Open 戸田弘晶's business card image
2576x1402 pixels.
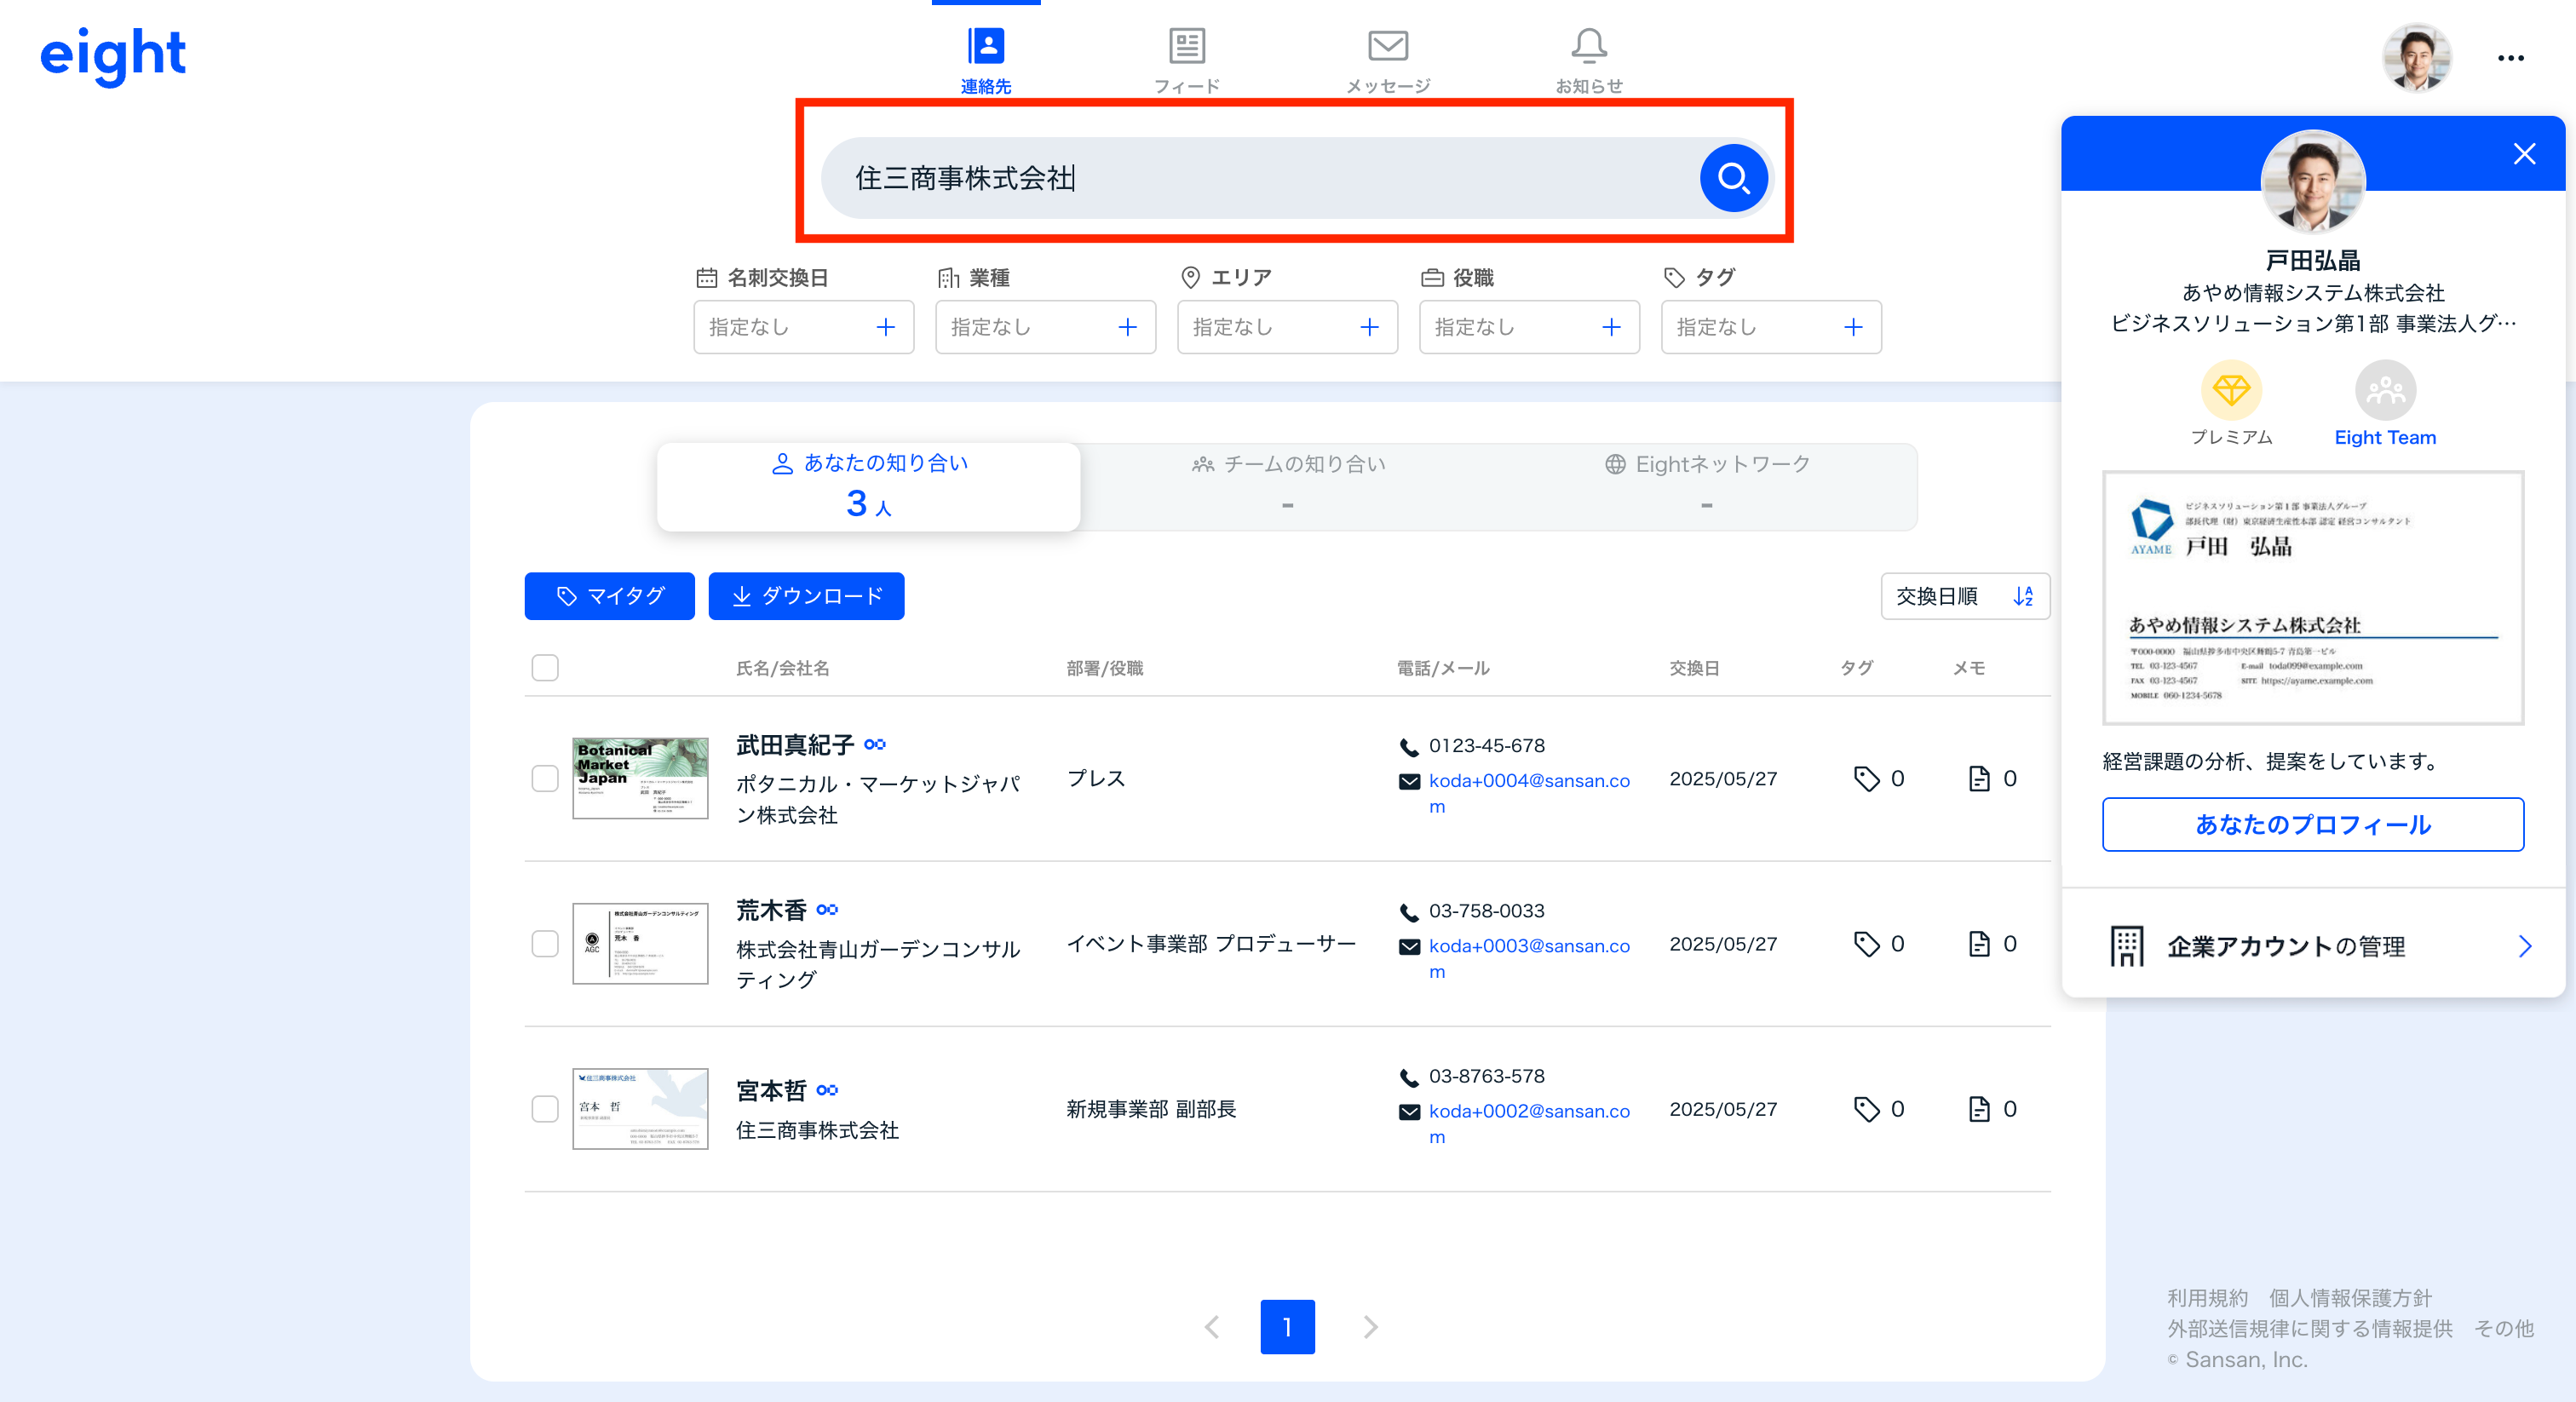(2312, 597)
